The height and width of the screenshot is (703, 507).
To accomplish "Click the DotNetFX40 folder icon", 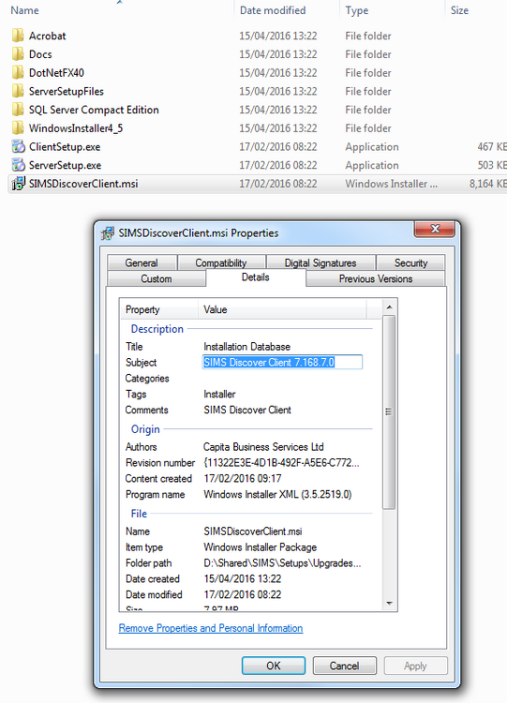I will [x=18, y=72].
